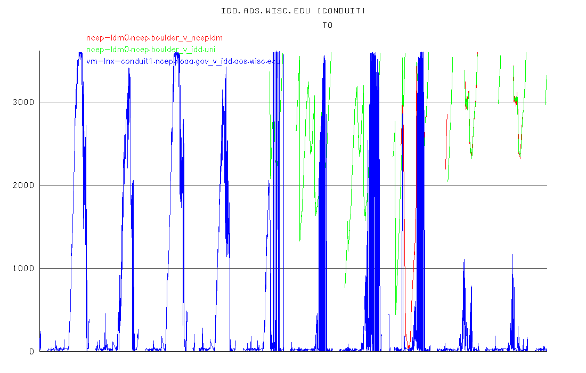Click the top of the third blue peak

(177, 53)
